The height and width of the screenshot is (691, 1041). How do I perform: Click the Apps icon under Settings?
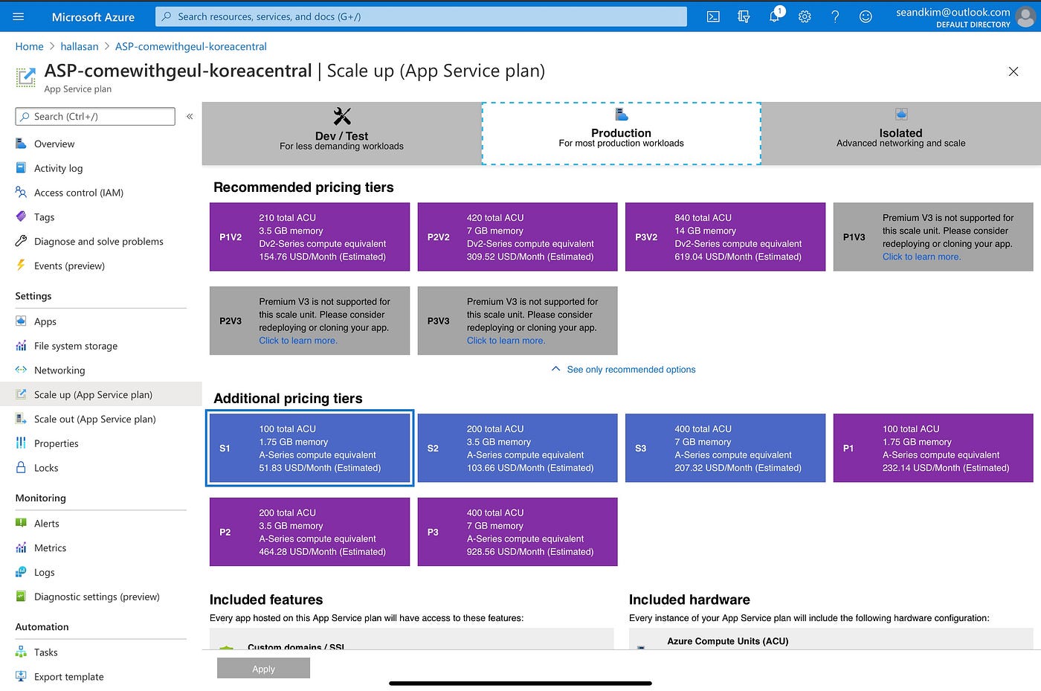click(x=21, y=321)
